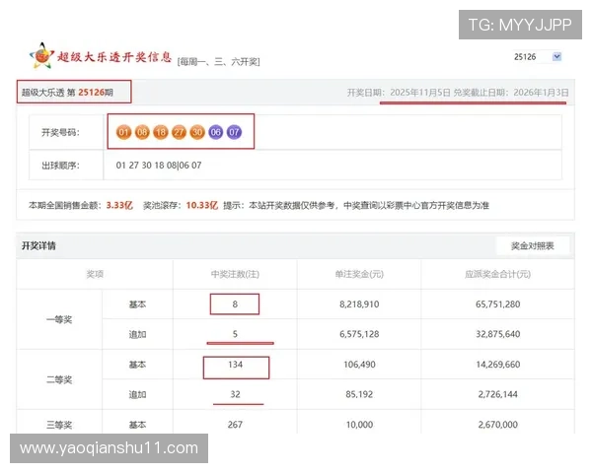The height and width of the screenshot is (473, 592).
Task: Click the prize amount 85,192
Action: [359, 394]
